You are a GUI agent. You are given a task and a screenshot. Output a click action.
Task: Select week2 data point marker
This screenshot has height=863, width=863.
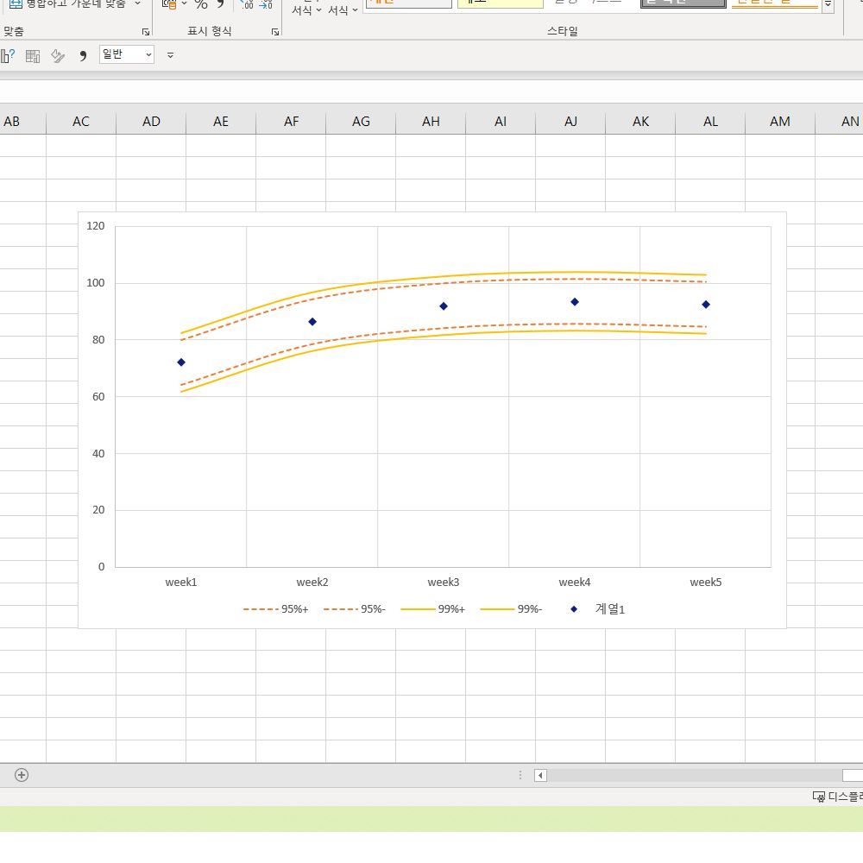click(312, 321)
